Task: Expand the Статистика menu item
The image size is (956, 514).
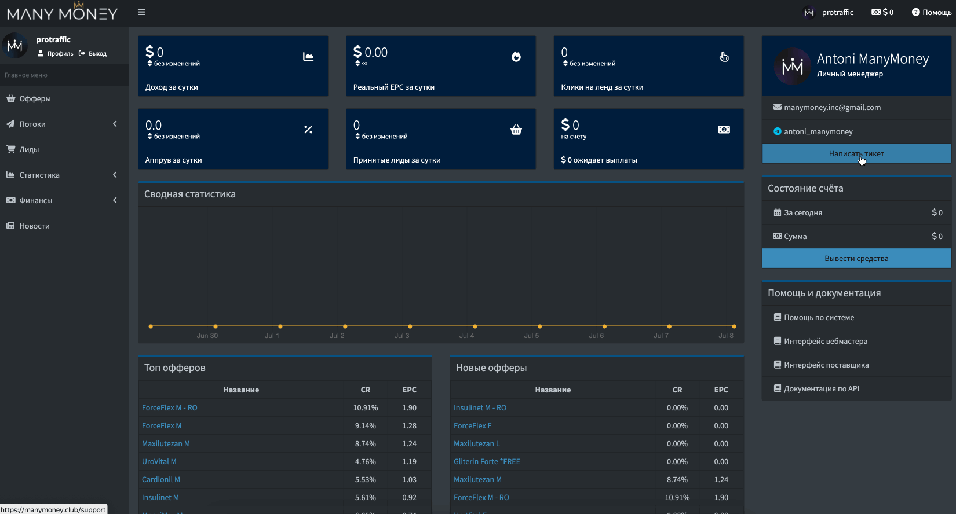Action: click(x=64, y=175)
